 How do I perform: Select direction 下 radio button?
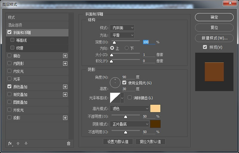[126, 48]
